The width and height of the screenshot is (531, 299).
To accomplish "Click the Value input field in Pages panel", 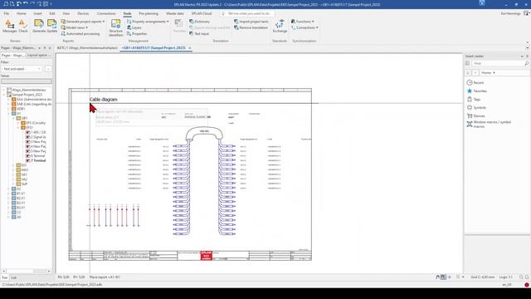I will [27, 81].
